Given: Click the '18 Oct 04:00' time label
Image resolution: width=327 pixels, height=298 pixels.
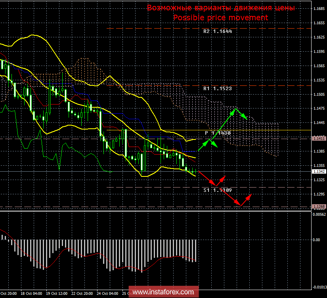Looking at the screenshot, I should click(x=31, y=294).
